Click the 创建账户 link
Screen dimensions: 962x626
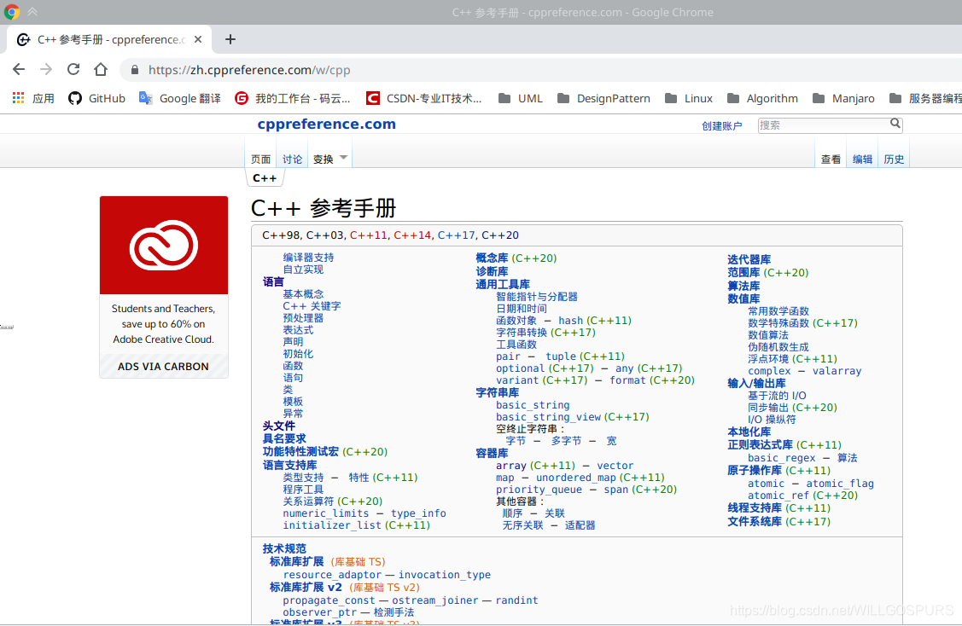pyautogui.click(x=721, y=125)
